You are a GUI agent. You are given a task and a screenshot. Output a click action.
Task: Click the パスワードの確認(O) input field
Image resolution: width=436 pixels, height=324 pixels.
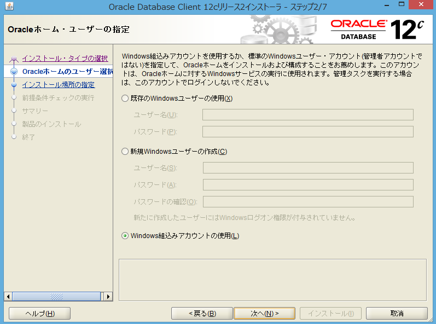click(x=308, y=201)
